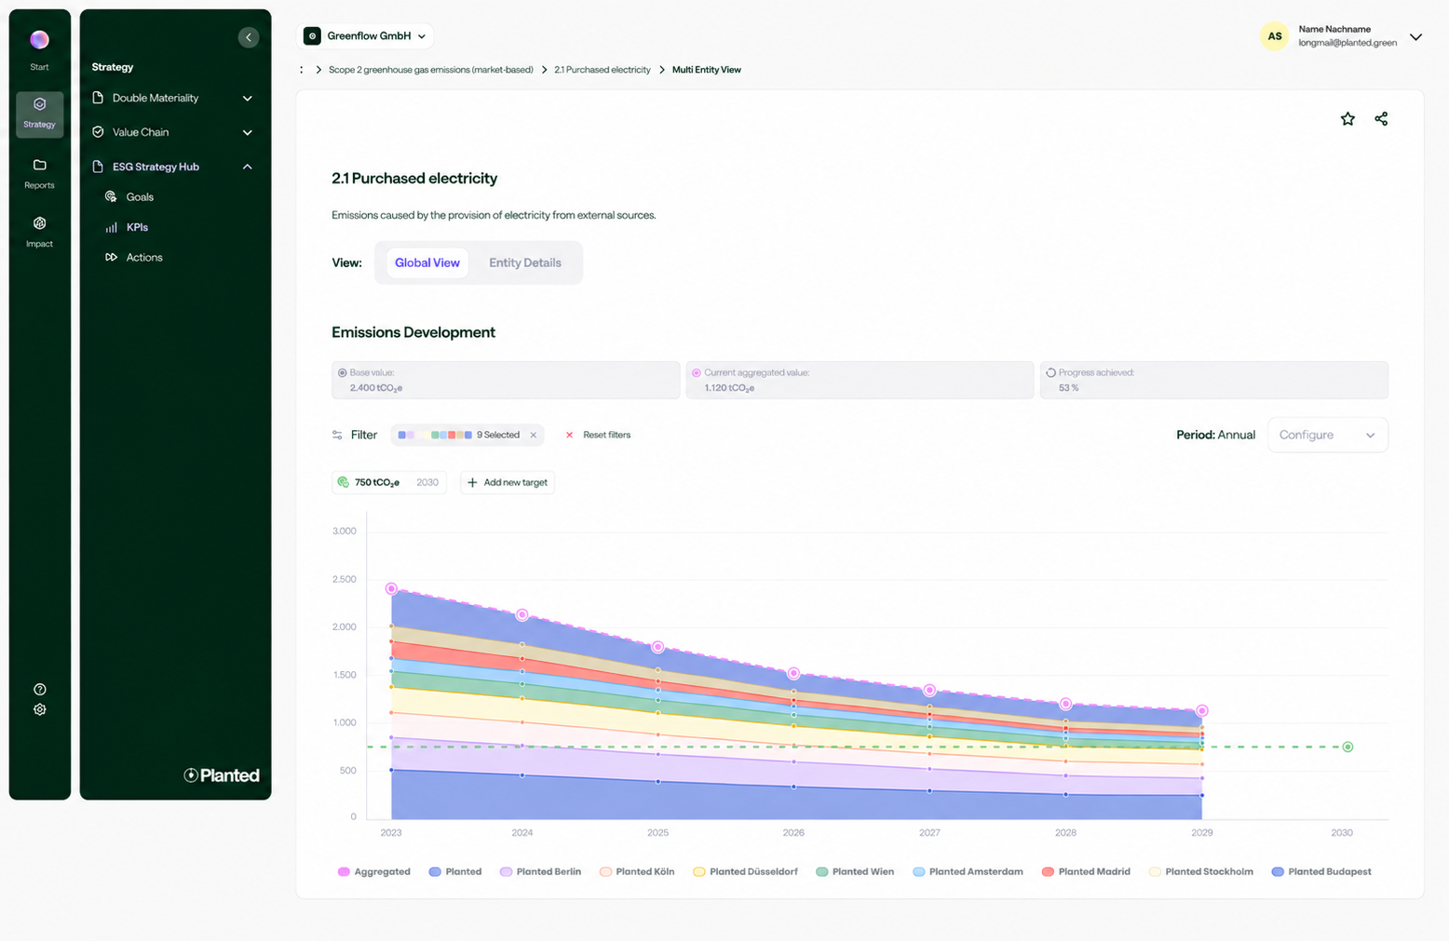Switch to Entity Details tab
This screenshot has height=941, width=1449.
(x=525, y=262)
